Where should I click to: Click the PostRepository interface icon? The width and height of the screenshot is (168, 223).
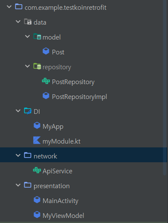[46, 81]
